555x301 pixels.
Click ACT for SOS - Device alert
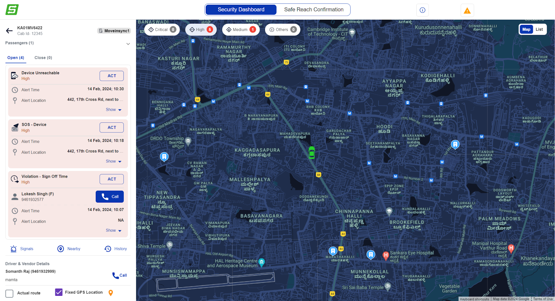point(112,128)
